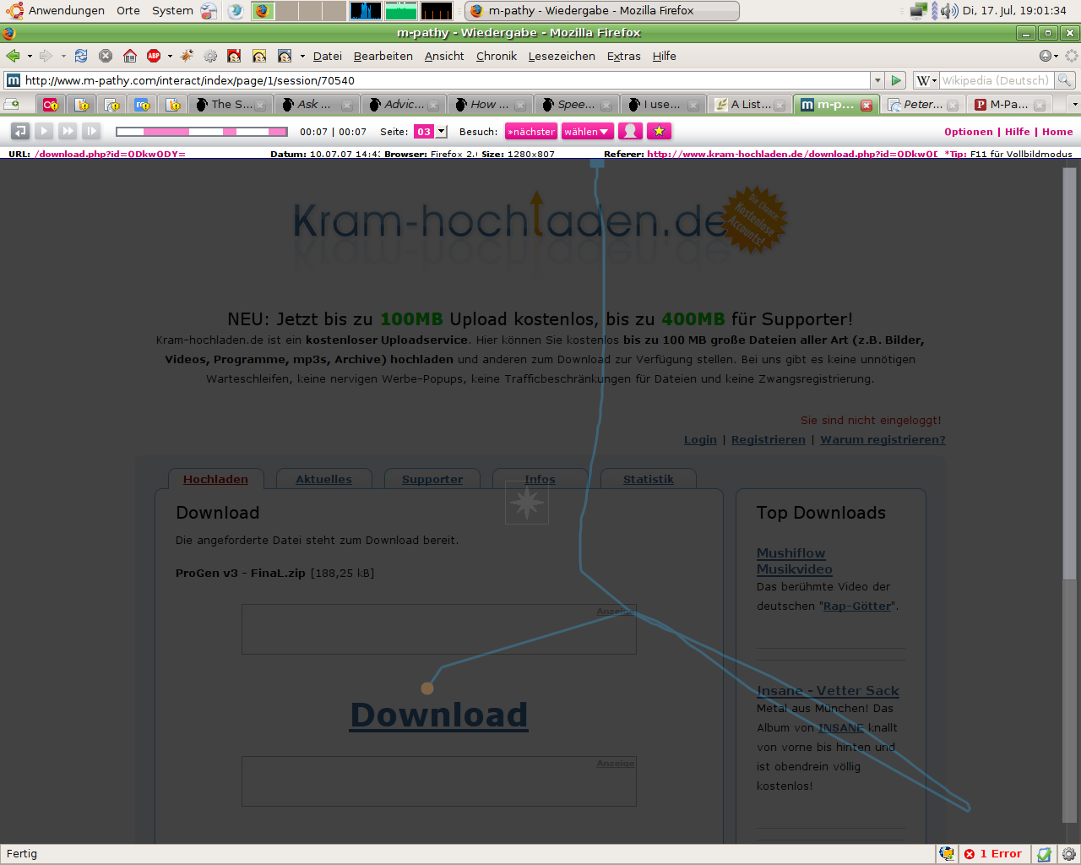Click the pink star favorite icon
Screen dimensions: 1081x865
click(660, 131)
